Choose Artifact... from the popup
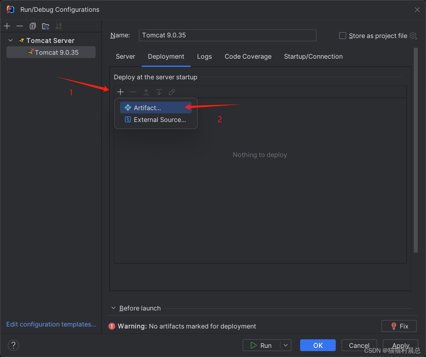 click(156, 108)
